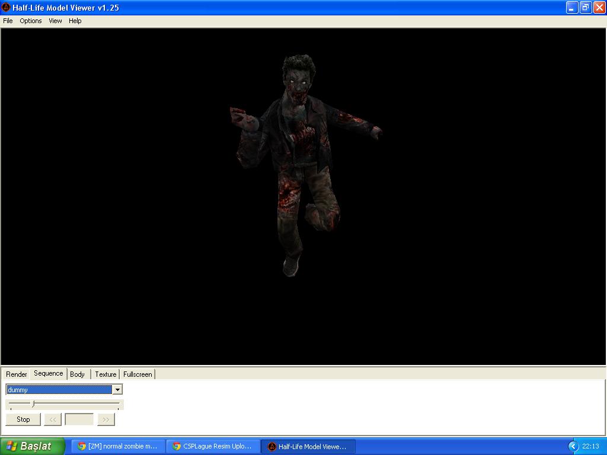Click the Half-Life Model Viewer taskbar button
This screenshot has height=455, width=607.
(308, 447)
